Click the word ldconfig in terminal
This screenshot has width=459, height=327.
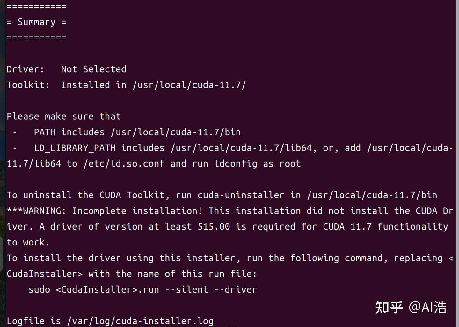[x=235, y=164]
